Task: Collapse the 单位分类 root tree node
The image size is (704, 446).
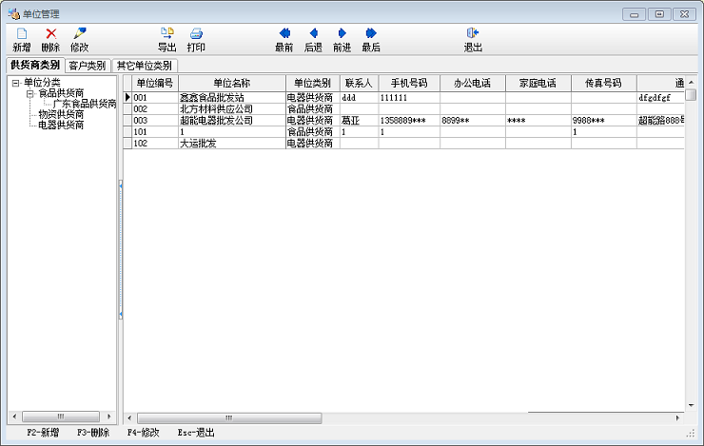Action: pyautogui.click(x=16, y=83)
